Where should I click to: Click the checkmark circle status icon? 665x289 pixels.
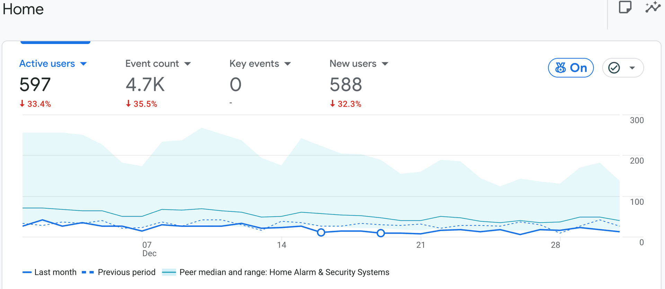[x=614, y=68]
